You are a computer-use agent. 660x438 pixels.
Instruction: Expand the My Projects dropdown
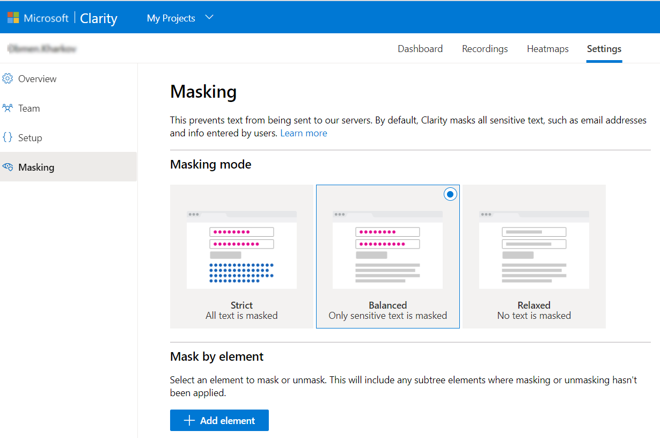pyautogui.click(x=180, y=18)
